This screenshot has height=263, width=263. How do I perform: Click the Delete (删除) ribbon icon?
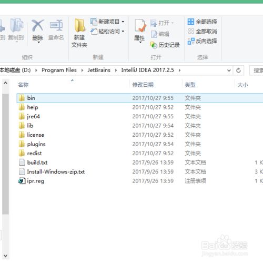[x=37, y=25]
